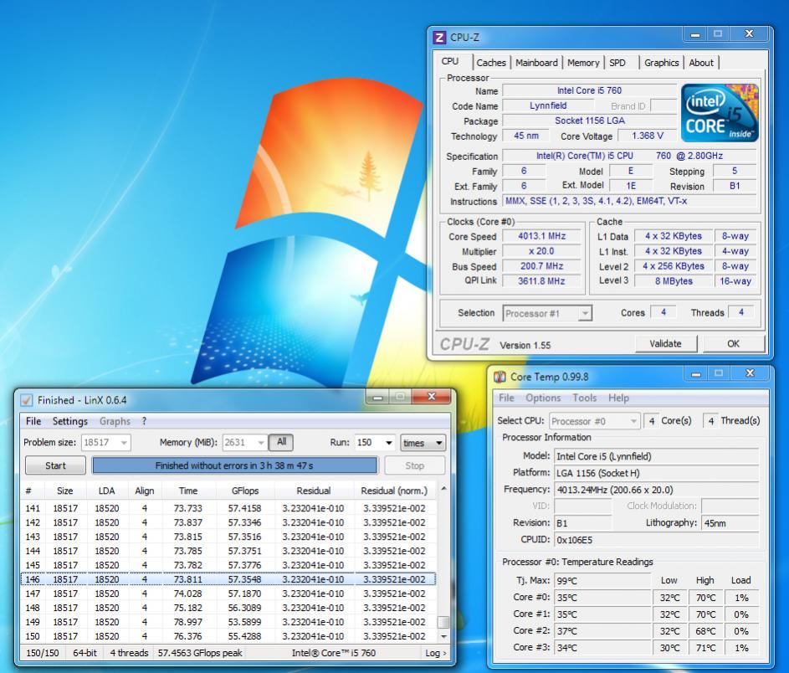Viewport: 789px width, 673px height.
Task: Click the Core Temp title bar icon
Action: pyautogui.click(x=500, y=377)
